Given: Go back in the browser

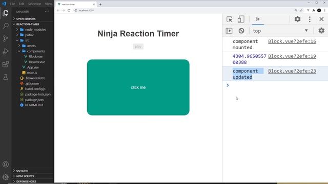Looking at the screenshot, I should (x=58, y=10).
